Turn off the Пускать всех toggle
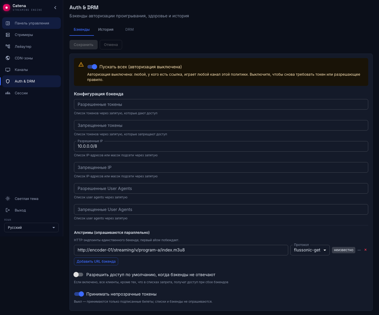The width and height of the screenshot is (379, 315). point(92,67)
